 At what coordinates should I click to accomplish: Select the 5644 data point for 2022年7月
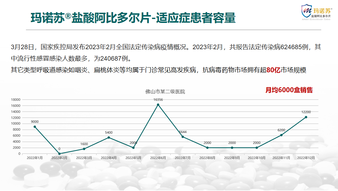click(183, 137)
